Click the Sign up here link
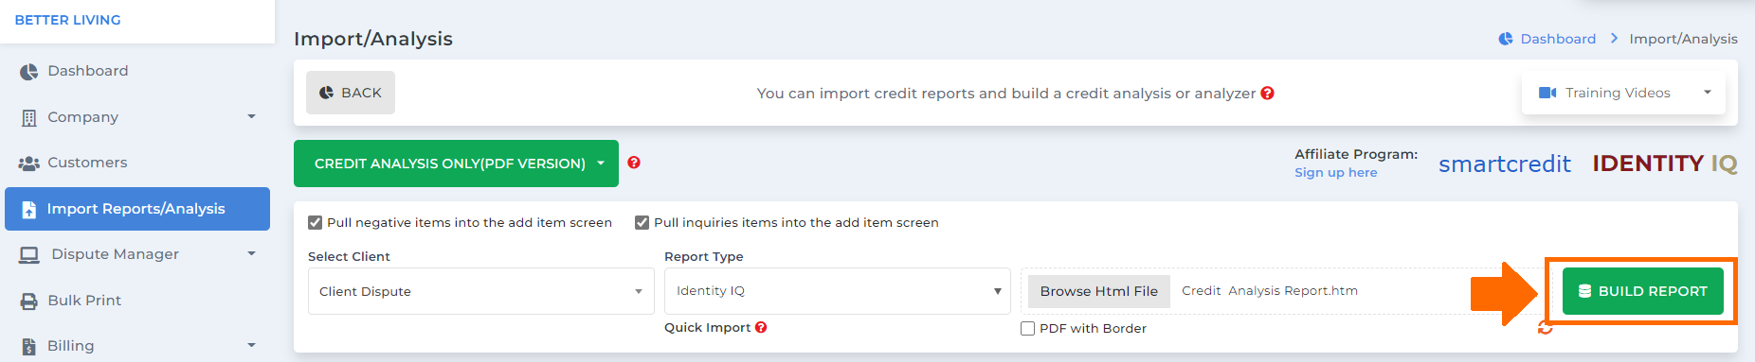This screenshot has width=1755, height=362. click(1336, 172)
